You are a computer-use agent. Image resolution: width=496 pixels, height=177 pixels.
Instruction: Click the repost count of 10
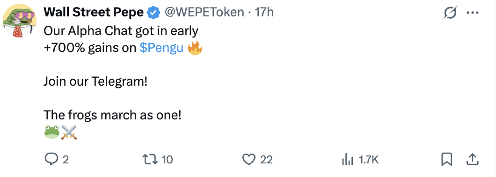(167, 160)
